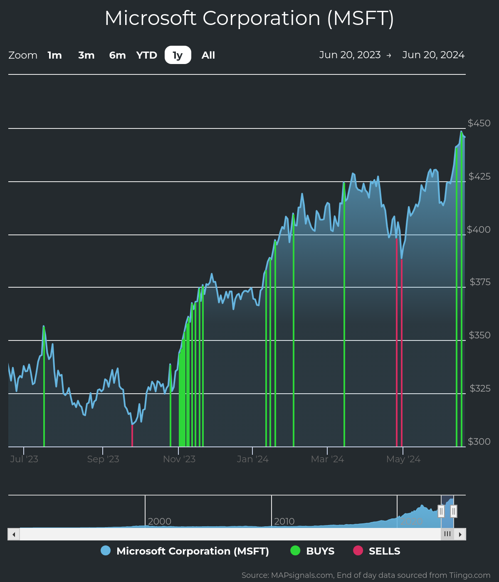499x582 pixels.
Task: Hide the SELLS series via legend
Action: point(384,551)
